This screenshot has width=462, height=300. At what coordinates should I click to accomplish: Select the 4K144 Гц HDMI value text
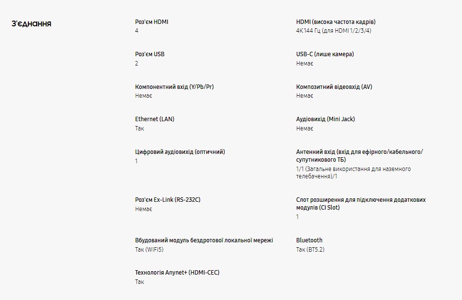(337, 31)
